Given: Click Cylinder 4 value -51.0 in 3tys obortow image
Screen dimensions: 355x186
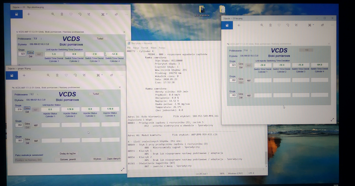Looking at the screenshot, I should (114, 54).
